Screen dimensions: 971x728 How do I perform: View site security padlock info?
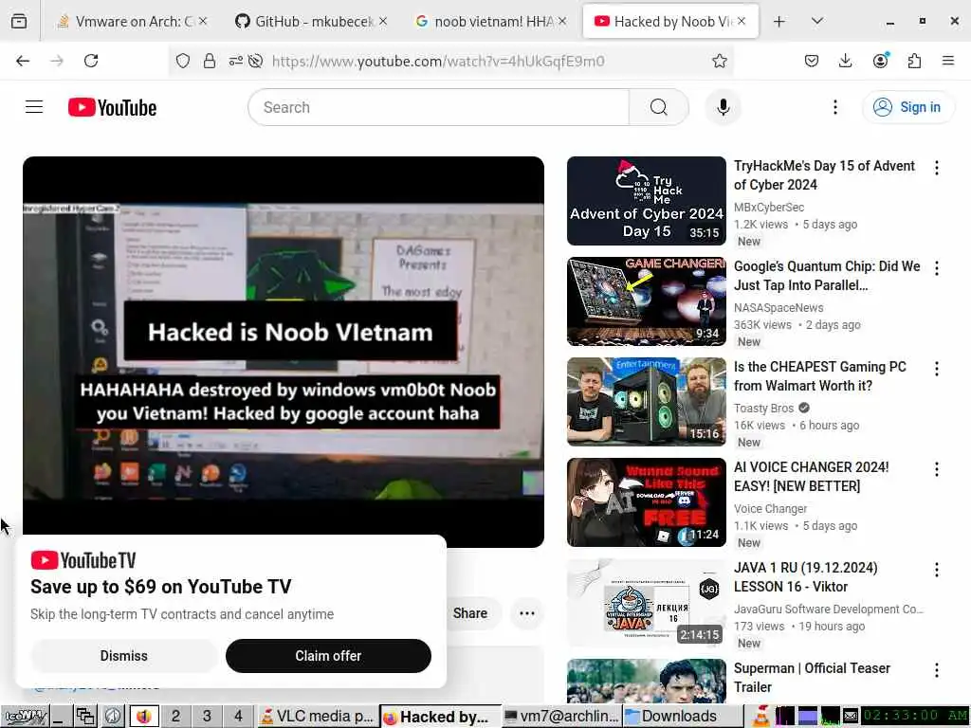pos(210,61)
